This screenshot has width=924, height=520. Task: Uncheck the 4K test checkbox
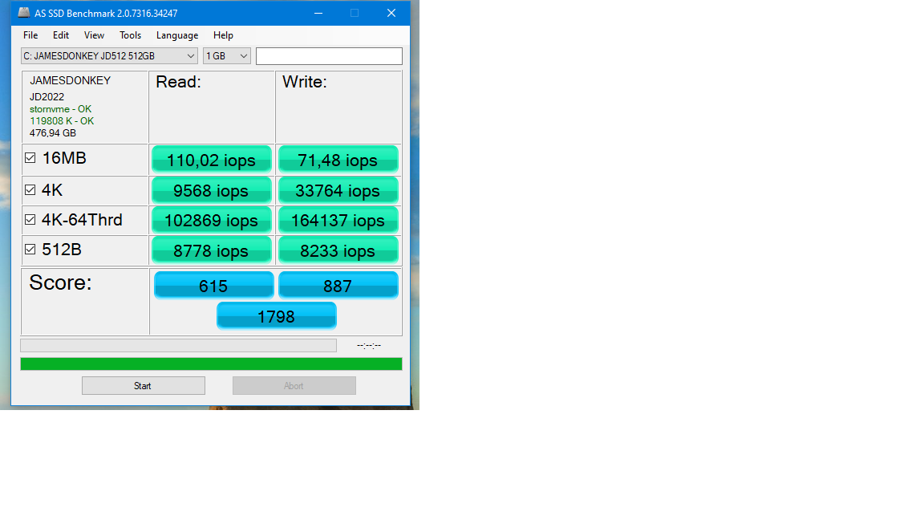(30, 190)
